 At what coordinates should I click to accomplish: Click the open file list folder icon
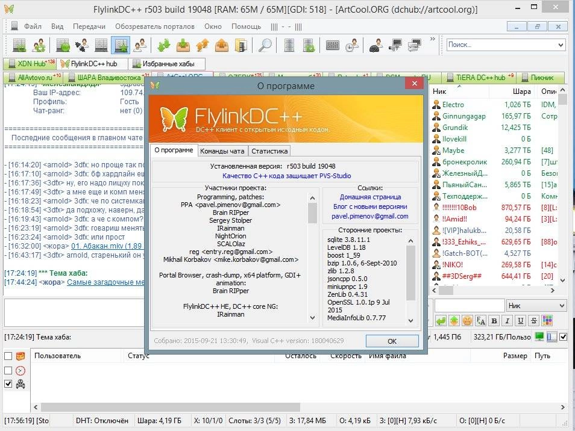click(x=240, y=45)
